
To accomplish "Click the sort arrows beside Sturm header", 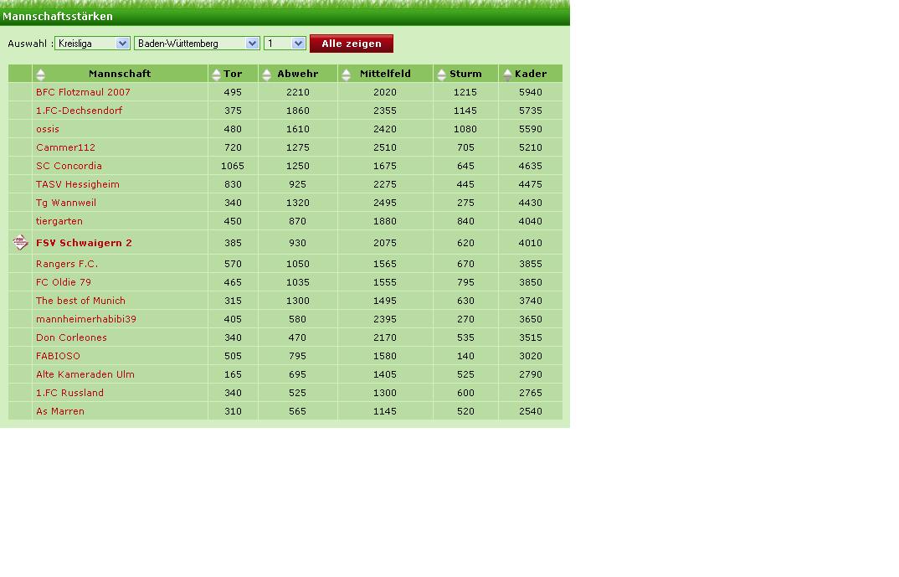I will (441, 75).
